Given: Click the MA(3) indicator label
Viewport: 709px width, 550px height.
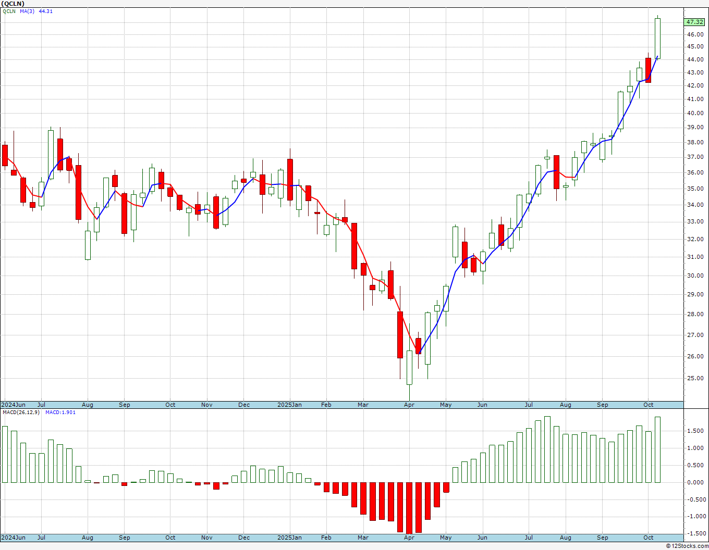Looking at the screenshot, I should coord(27,11).
